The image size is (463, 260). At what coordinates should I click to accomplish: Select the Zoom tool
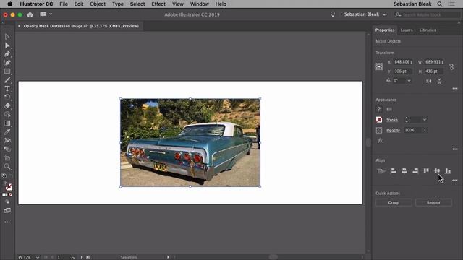7,167
